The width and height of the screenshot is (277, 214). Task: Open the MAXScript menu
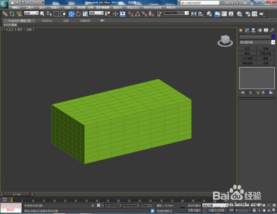pyautogui.click(x=152, y=8)
